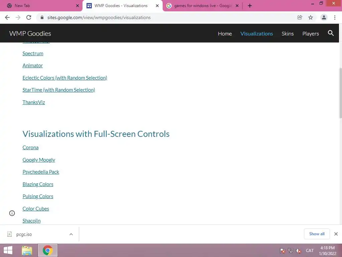Screen dimensions: 342x257
Task: Select Visualizations in the site navigation
Action: tap(257, 34)
